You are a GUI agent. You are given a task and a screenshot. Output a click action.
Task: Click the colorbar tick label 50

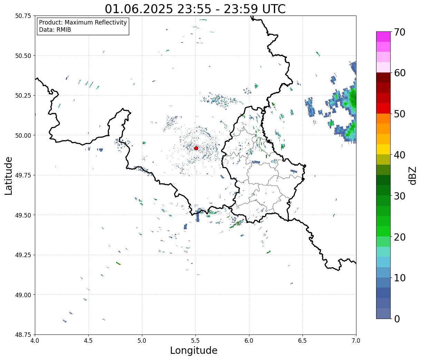pos(400,114)
